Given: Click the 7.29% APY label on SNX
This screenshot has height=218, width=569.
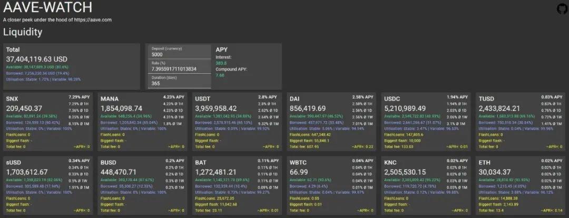Looking at the screenshot, I should [x=79, y=97].
